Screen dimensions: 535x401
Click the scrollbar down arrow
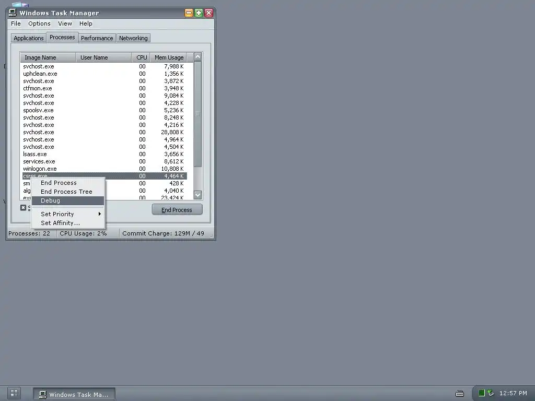coord(197,195)
